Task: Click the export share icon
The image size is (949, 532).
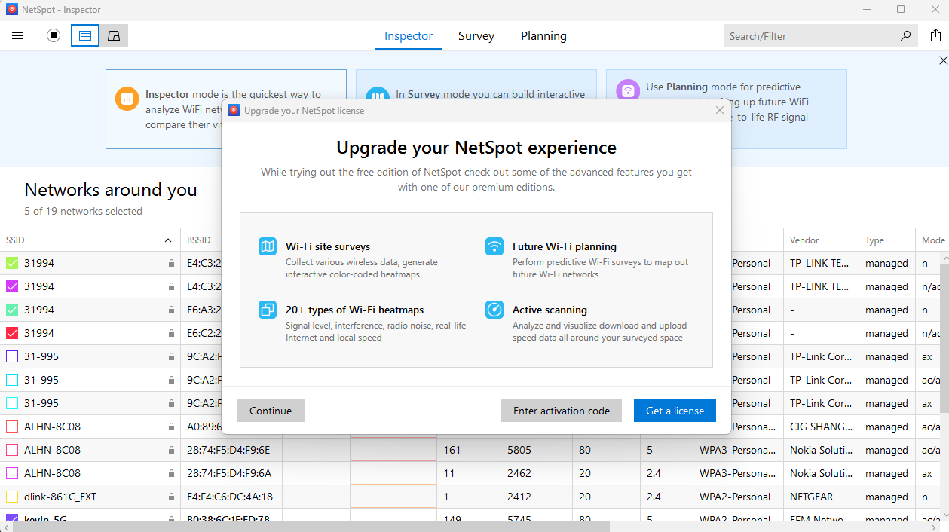Action: [x=935, y=35]
